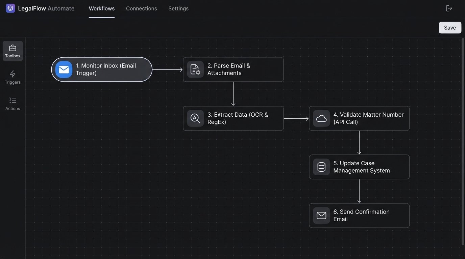This screenshot has height=259, width=465.
Task: Select the Workflows menu item
Action: coord(101,8)
